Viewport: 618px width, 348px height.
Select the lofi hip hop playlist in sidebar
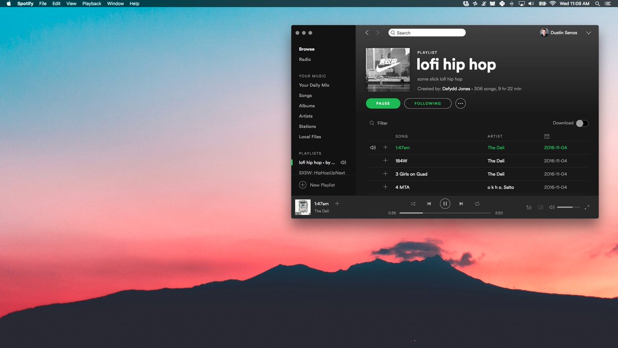(x=317, y=162)
